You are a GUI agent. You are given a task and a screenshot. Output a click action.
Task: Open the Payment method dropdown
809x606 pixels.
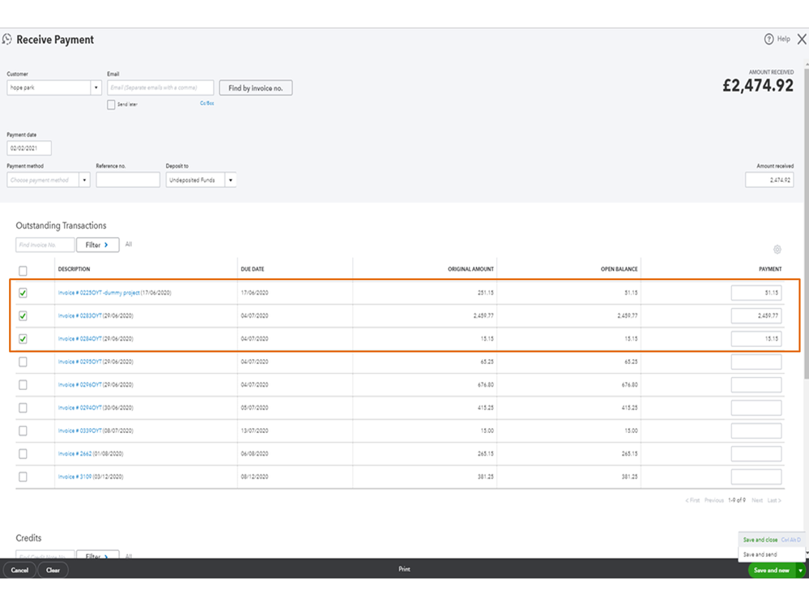coord(84,180)
